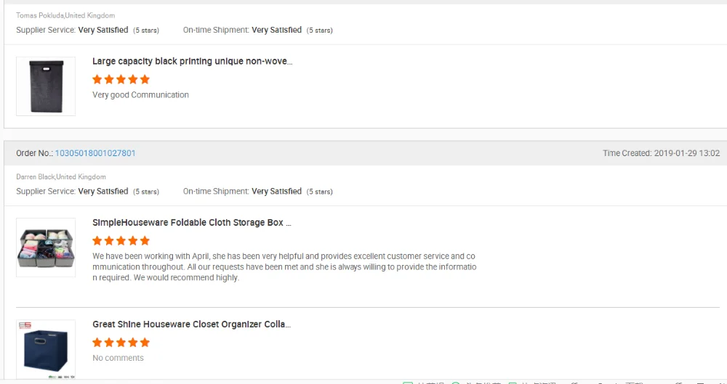727x384 pixels.
Task: Click the fifth star under Large capacity product
Action: tap(145, 79)
